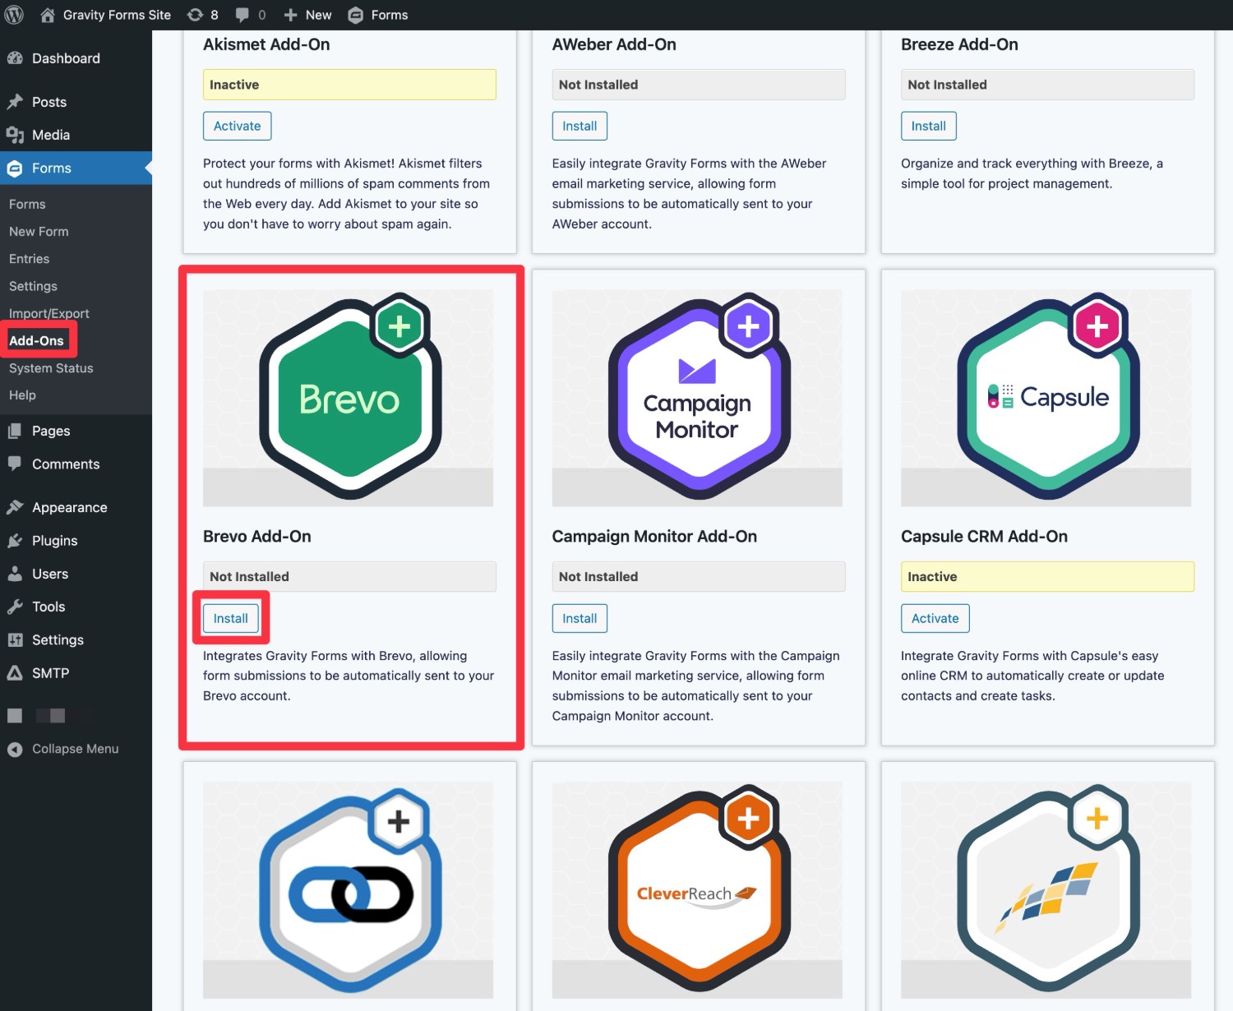Click the colorful checkered add-on hexagon logo
The image size is (1233, 1011).
1047,889
